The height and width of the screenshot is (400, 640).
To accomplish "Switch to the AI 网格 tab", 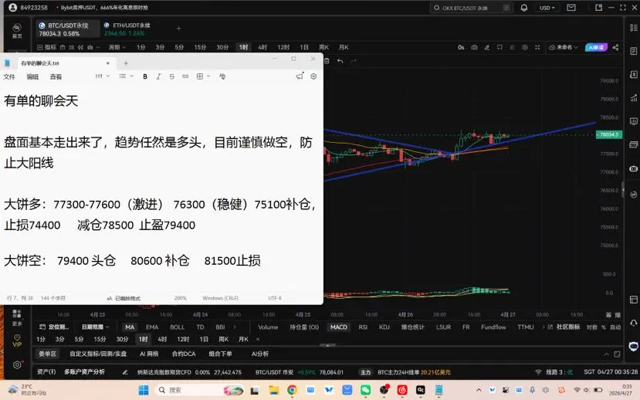I will coord(149,354).
